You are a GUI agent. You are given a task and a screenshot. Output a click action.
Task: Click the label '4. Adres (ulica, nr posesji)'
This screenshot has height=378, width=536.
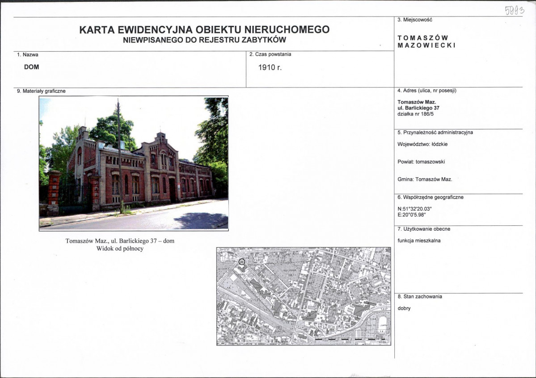427,91
